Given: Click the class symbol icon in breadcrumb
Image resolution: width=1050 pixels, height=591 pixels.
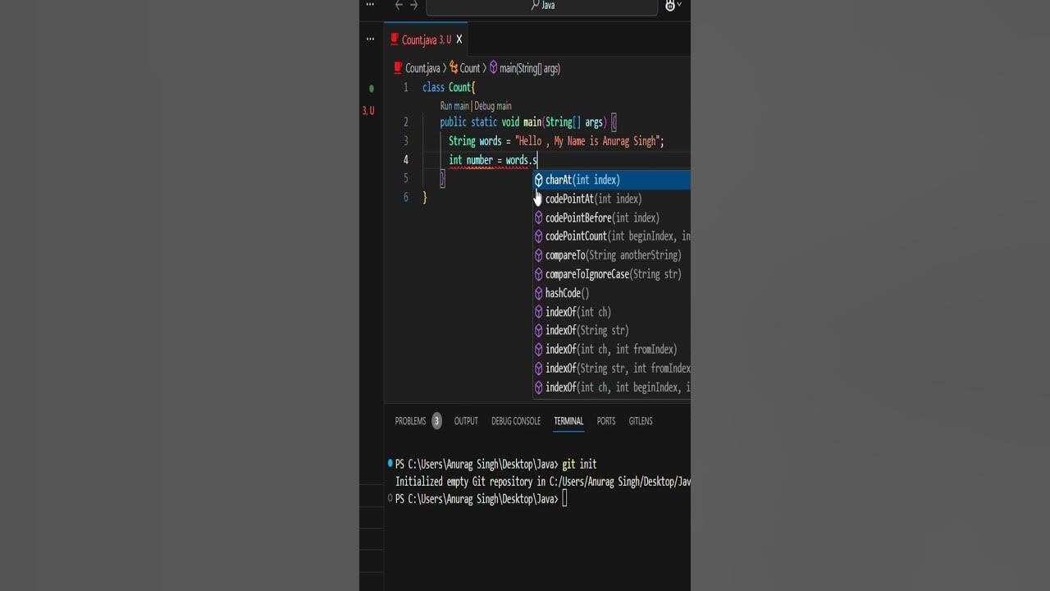Looking at the screenshot, I should coord(453,68).
